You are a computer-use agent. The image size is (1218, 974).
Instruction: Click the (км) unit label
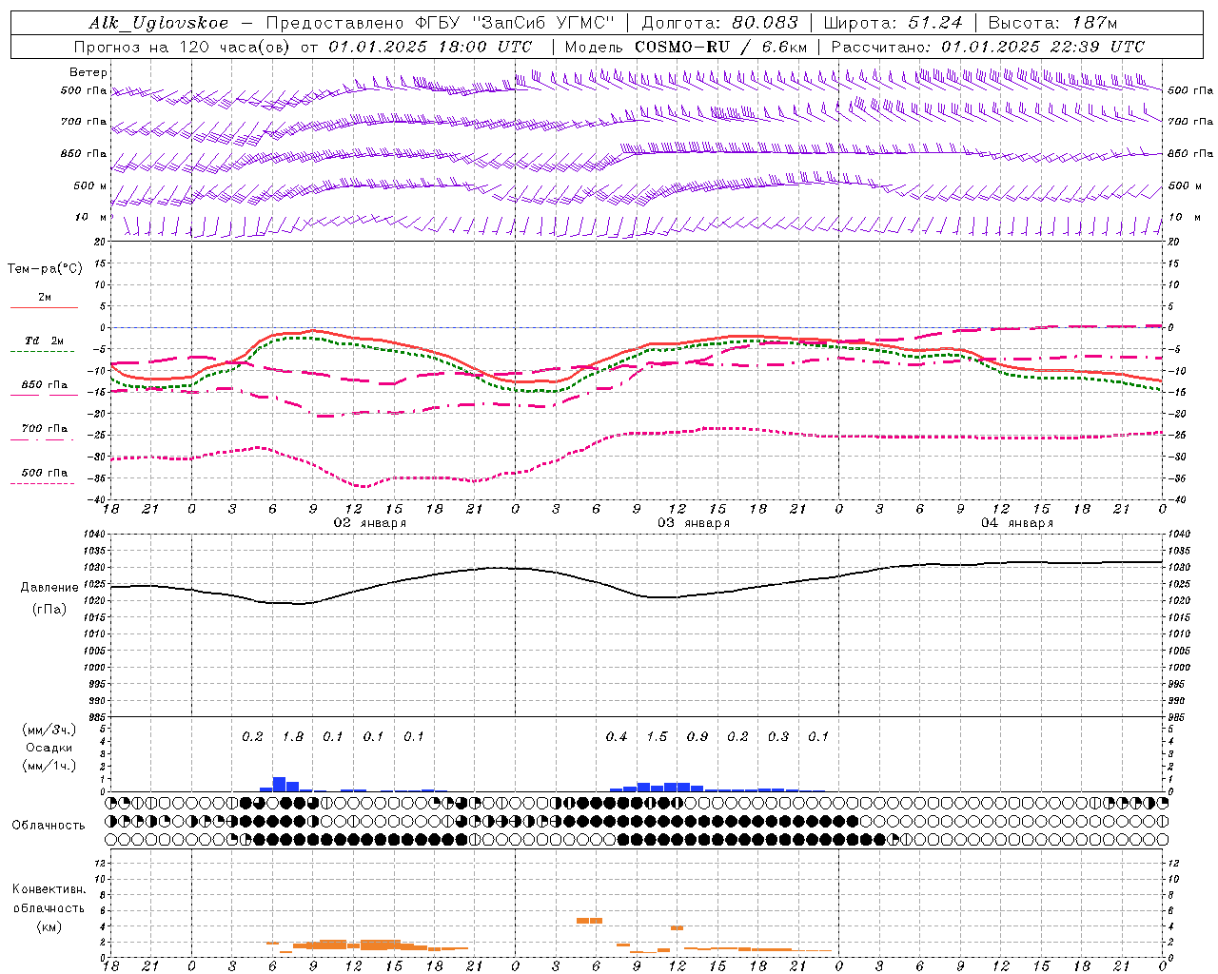tap(49, 926)
